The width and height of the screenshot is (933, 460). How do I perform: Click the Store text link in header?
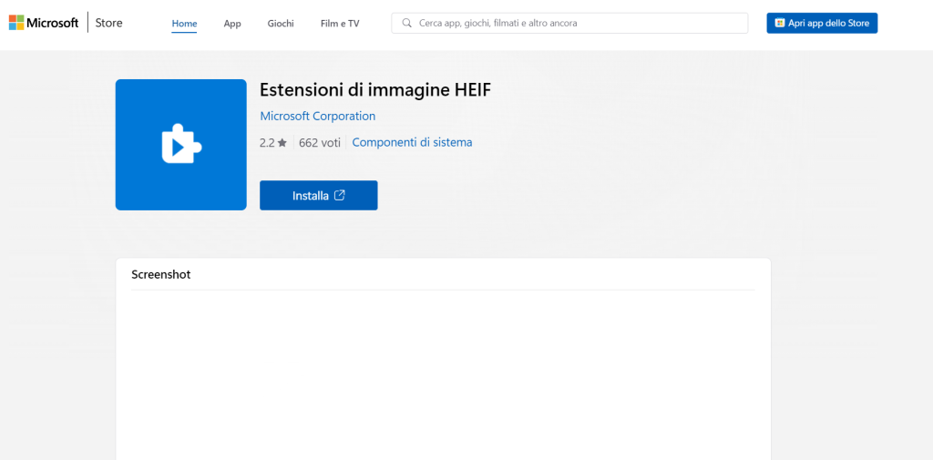click(x=109, y=23)
